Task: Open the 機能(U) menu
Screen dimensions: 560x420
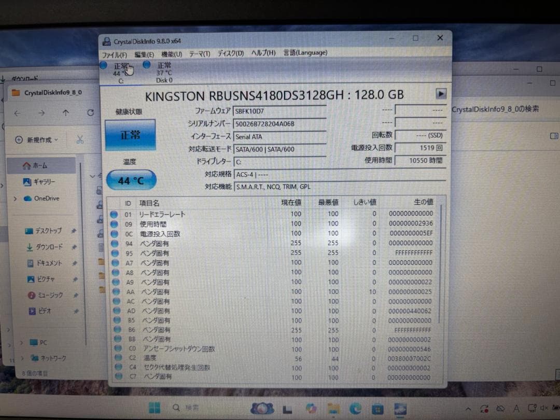Action: coord(172,54)
